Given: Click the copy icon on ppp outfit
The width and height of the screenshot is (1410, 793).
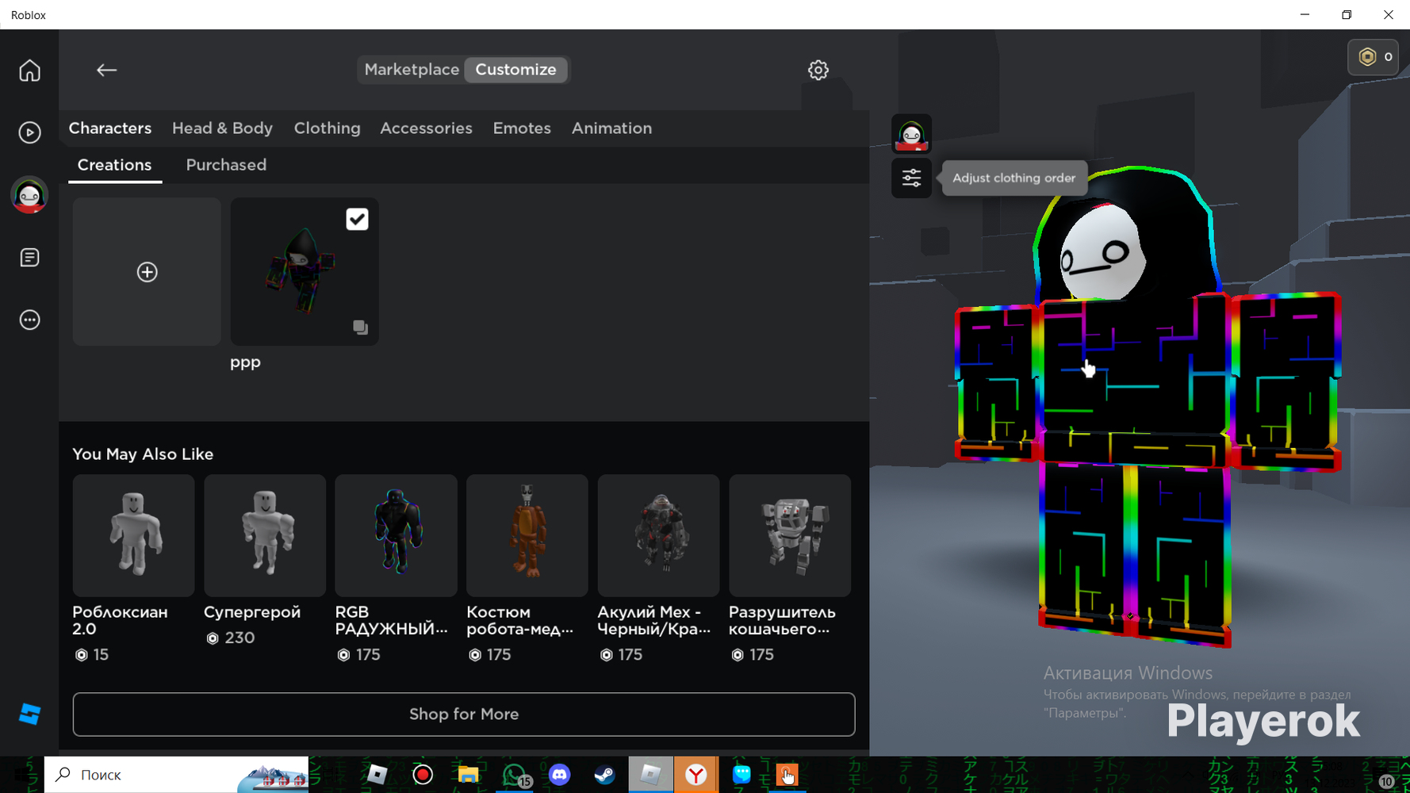Looking at the screenshot, I should tap(360, 327).
